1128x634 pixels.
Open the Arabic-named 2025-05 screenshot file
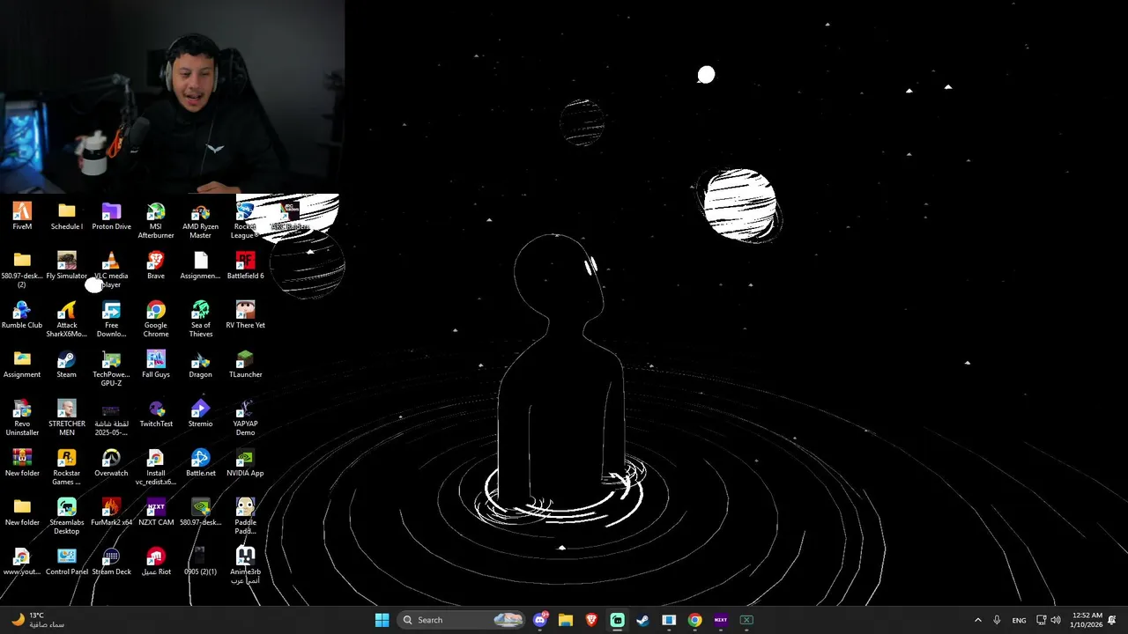111,418
